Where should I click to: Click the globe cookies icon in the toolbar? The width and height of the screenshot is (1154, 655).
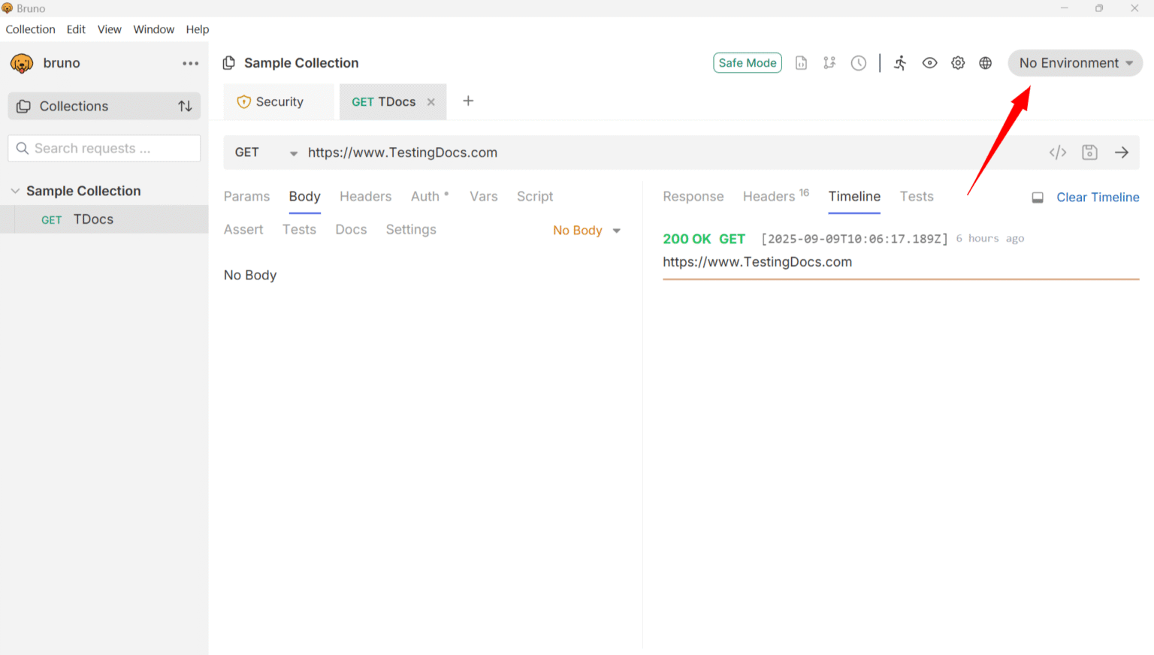(985, 62)
